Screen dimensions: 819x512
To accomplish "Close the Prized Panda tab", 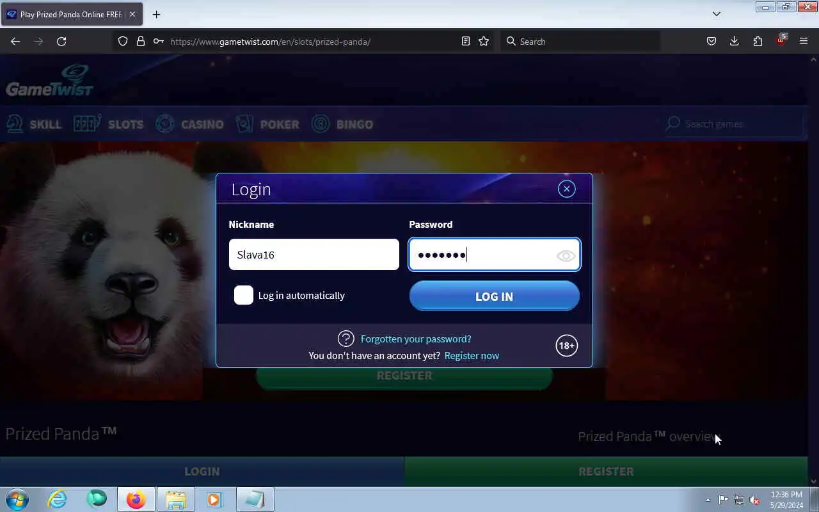I will coord(132,14).
